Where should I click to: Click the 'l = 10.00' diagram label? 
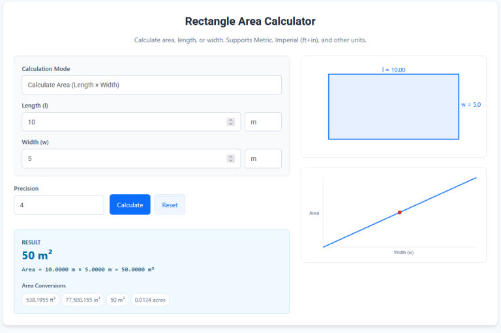click(393, 70)
